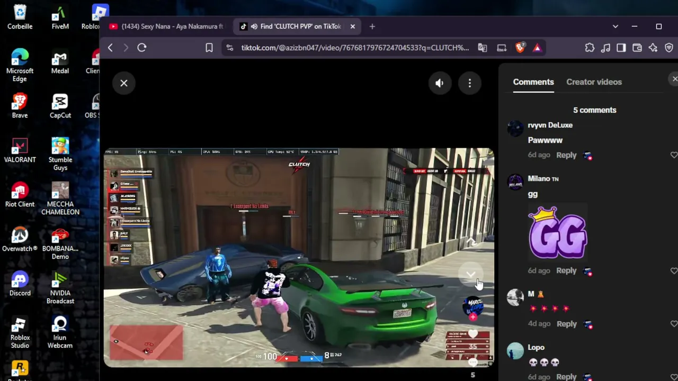Reply to rvyvn DeLuxe's comment

tap(566, 155)
